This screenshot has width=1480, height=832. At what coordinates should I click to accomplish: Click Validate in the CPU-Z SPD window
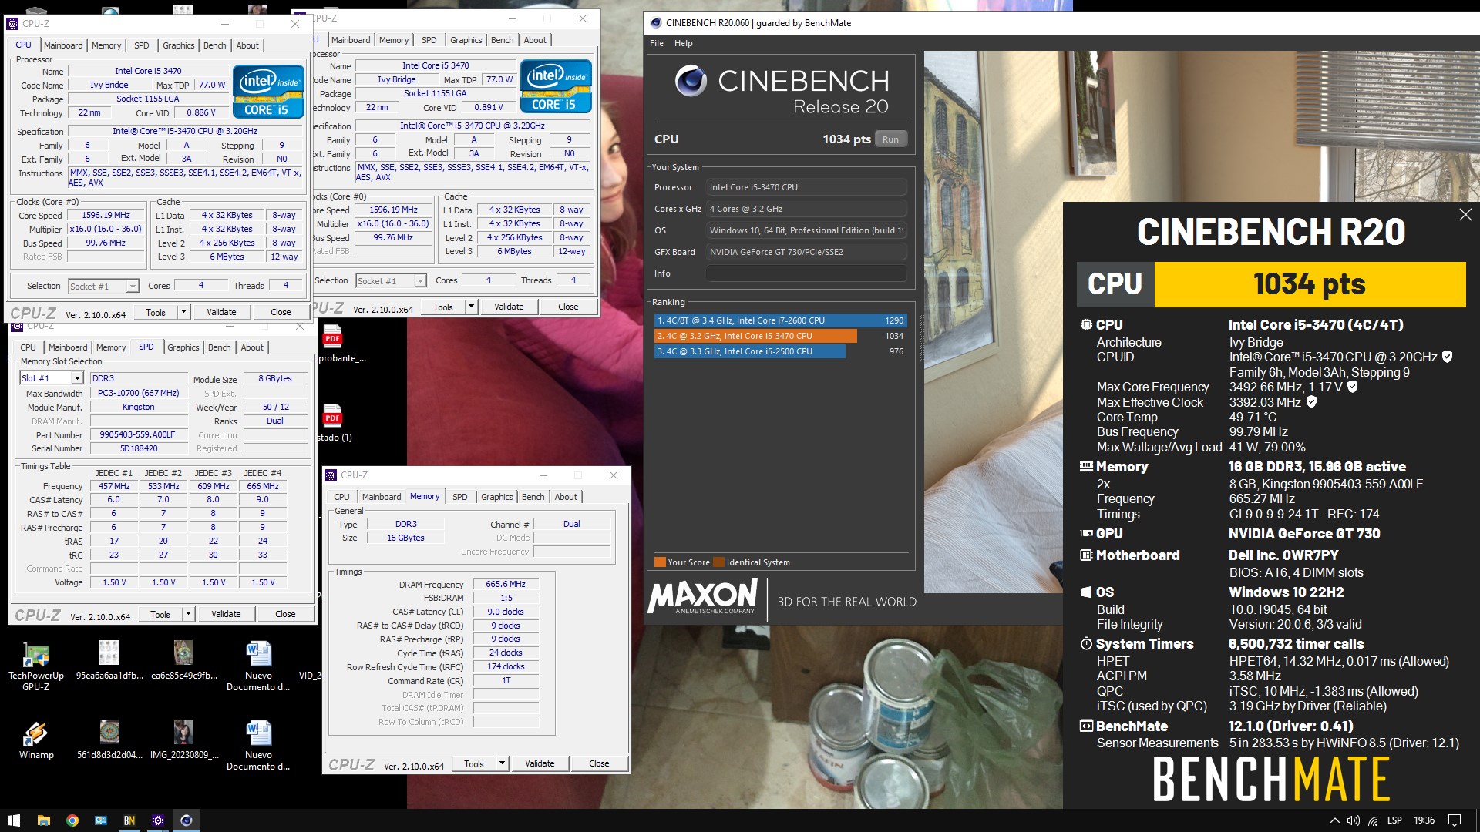coord(226,614)
